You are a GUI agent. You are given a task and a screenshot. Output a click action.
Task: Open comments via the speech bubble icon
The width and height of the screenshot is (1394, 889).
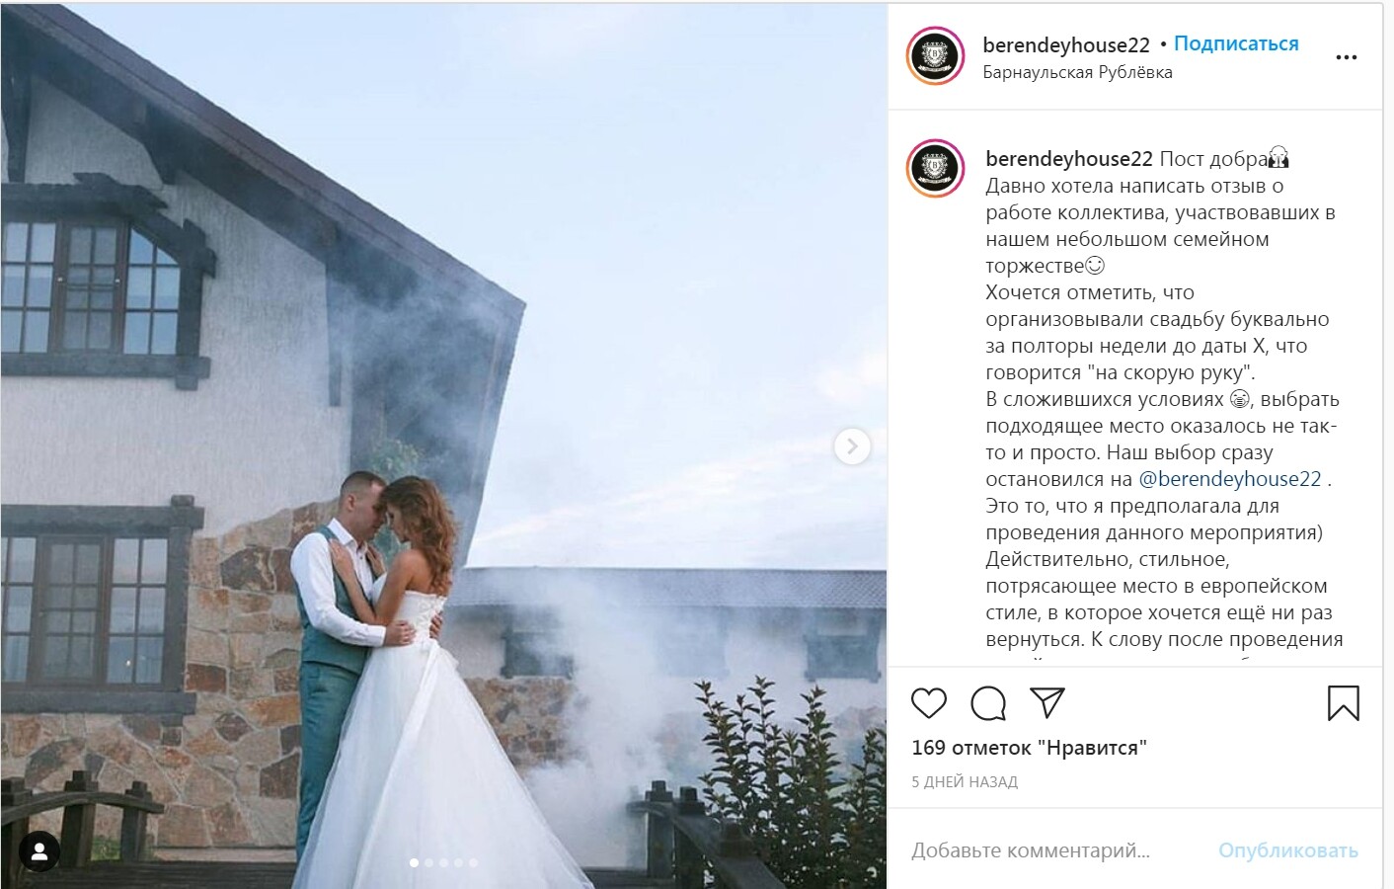click(x=988, y=703)
